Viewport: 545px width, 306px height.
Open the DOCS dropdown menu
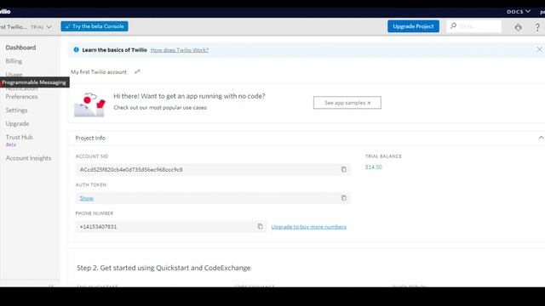point(519,11)
